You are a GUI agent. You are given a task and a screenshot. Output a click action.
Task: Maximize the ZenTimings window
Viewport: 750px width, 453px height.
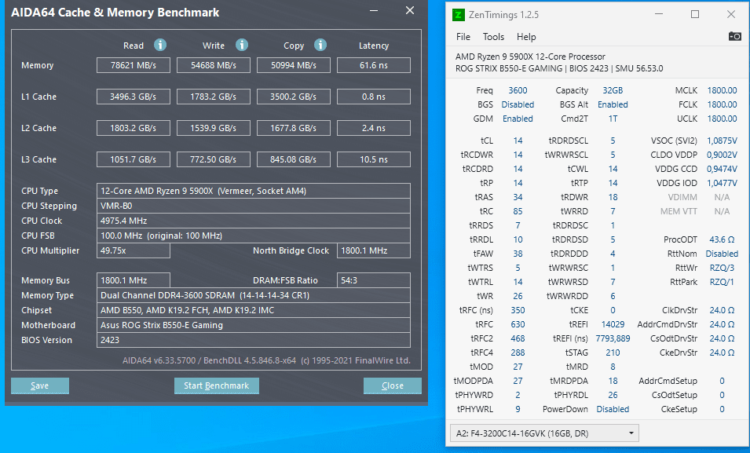[695, 14]
